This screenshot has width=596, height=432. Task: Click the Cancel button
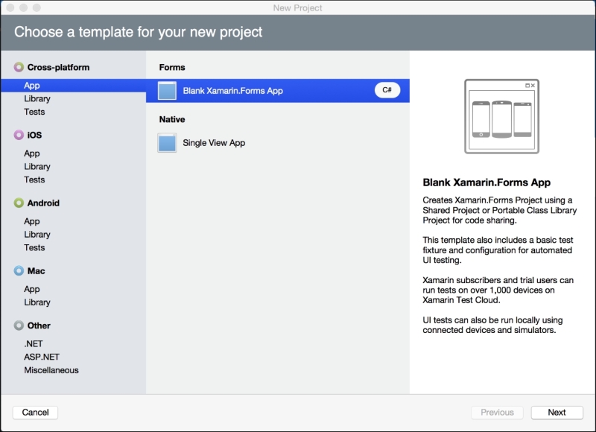35,412
